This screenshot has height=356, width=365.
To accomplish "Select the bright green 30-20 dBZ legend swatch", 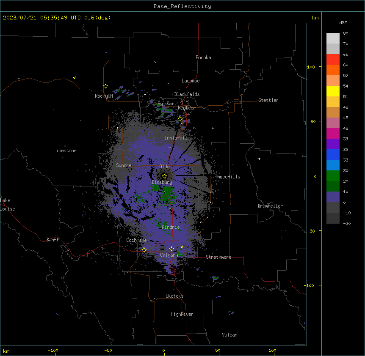I will coord(333,176).
